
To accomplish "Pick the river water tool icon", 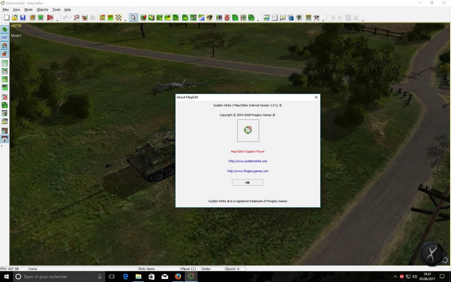I will (x=201, y=18).
